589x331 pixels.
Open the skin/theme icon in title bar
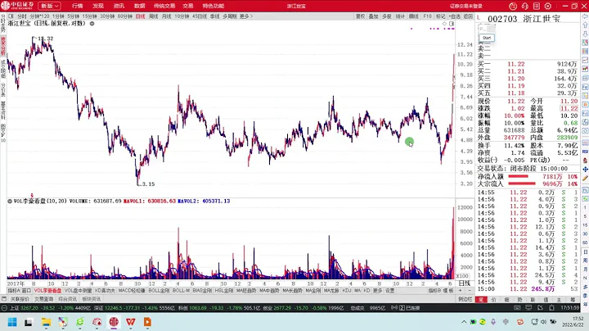coord(513,6)
